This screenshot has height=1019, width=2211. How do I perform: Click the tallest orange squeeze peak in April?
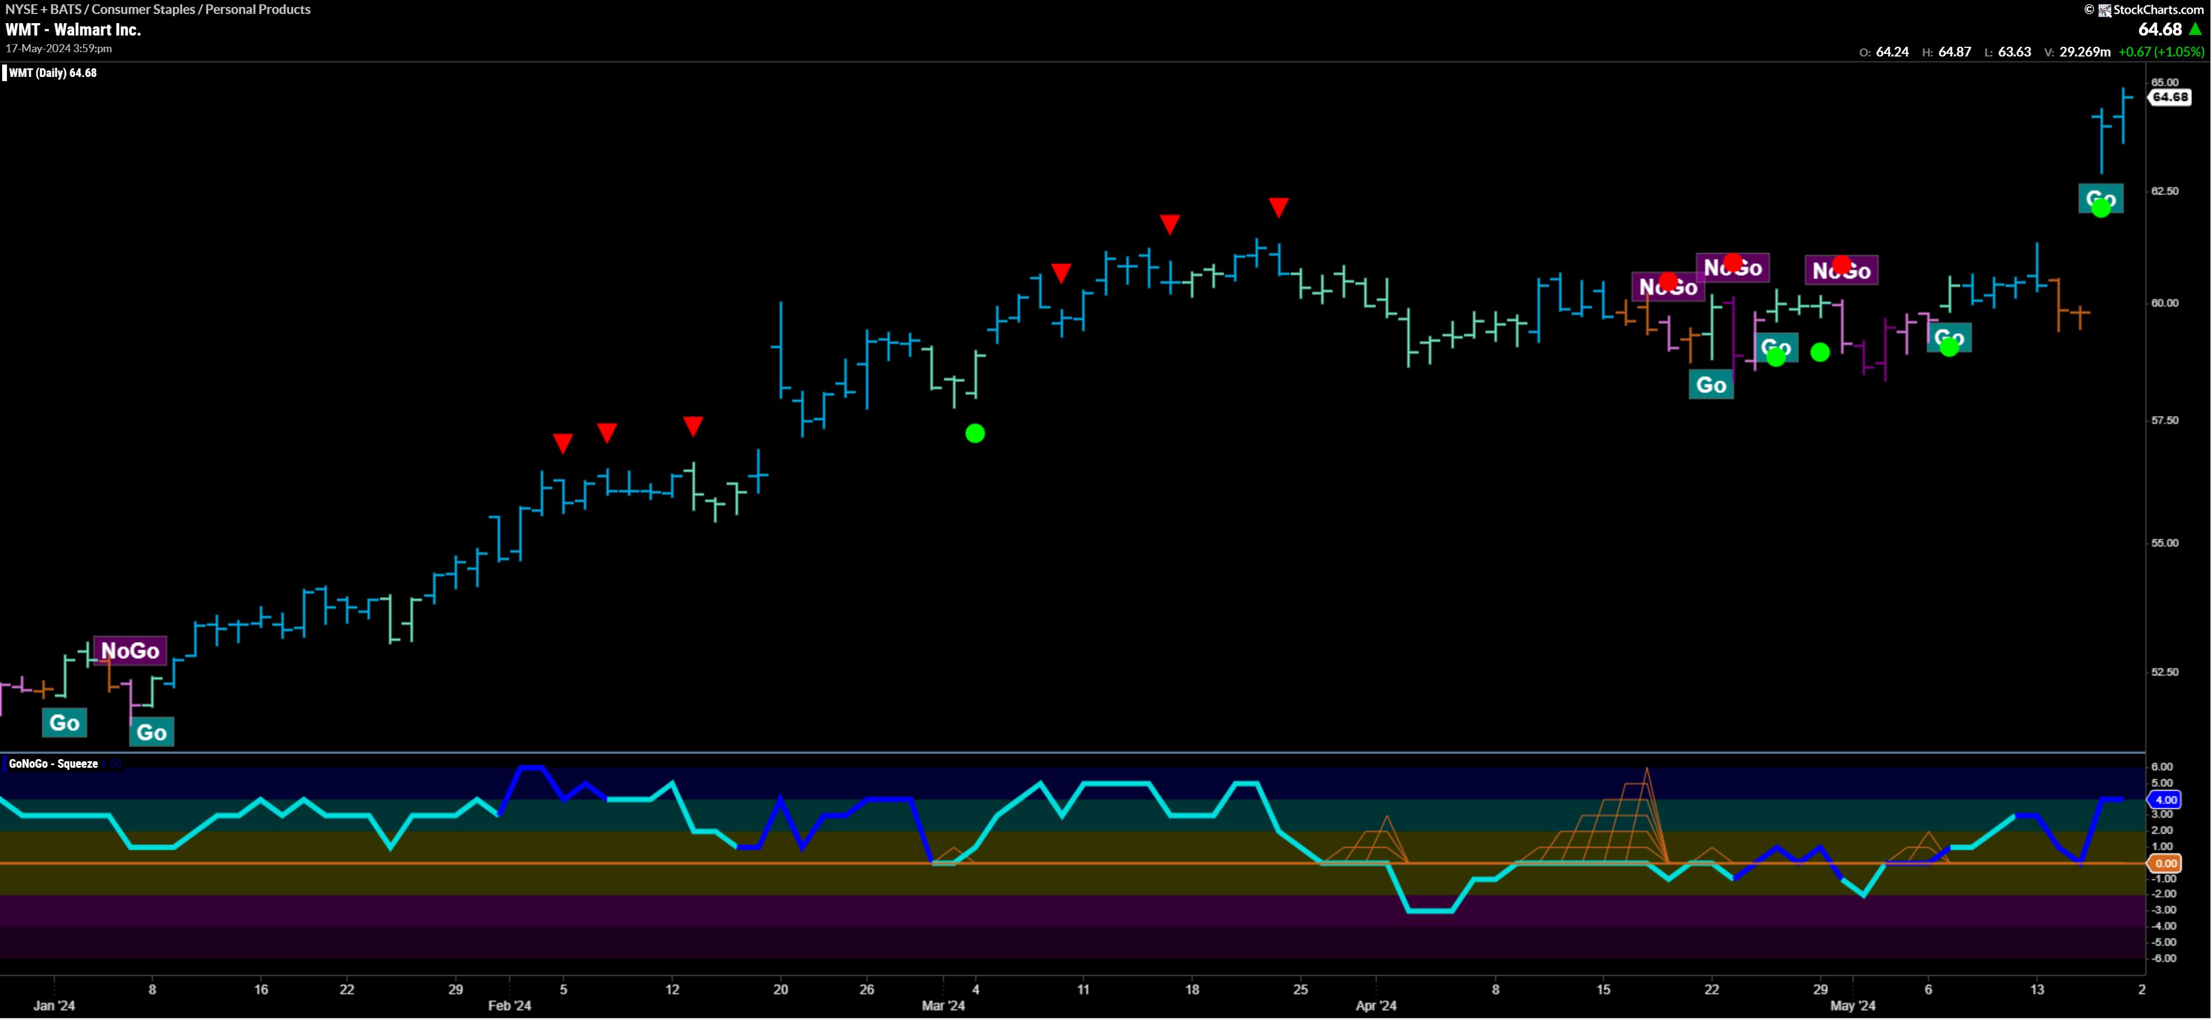(x=1646, y=771)
